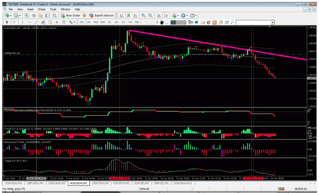Click the Zoom Out magnifier icon
This screenshot has height=193, width=319.
pos(151,15)
